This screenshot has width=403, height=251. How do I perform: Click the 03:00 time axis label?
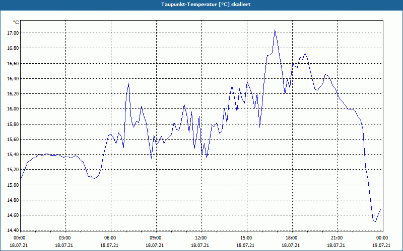[x=65, y=238]
